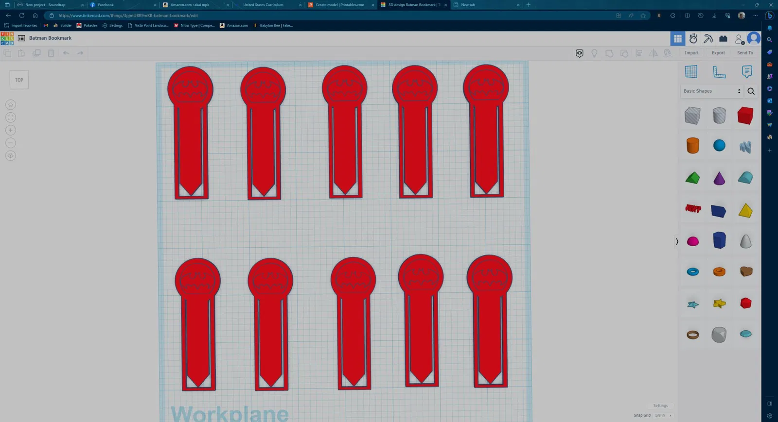The height and width of the screenshot is (422, 778).
Task: Click the Home view button
Action: [x=11, y=104]
